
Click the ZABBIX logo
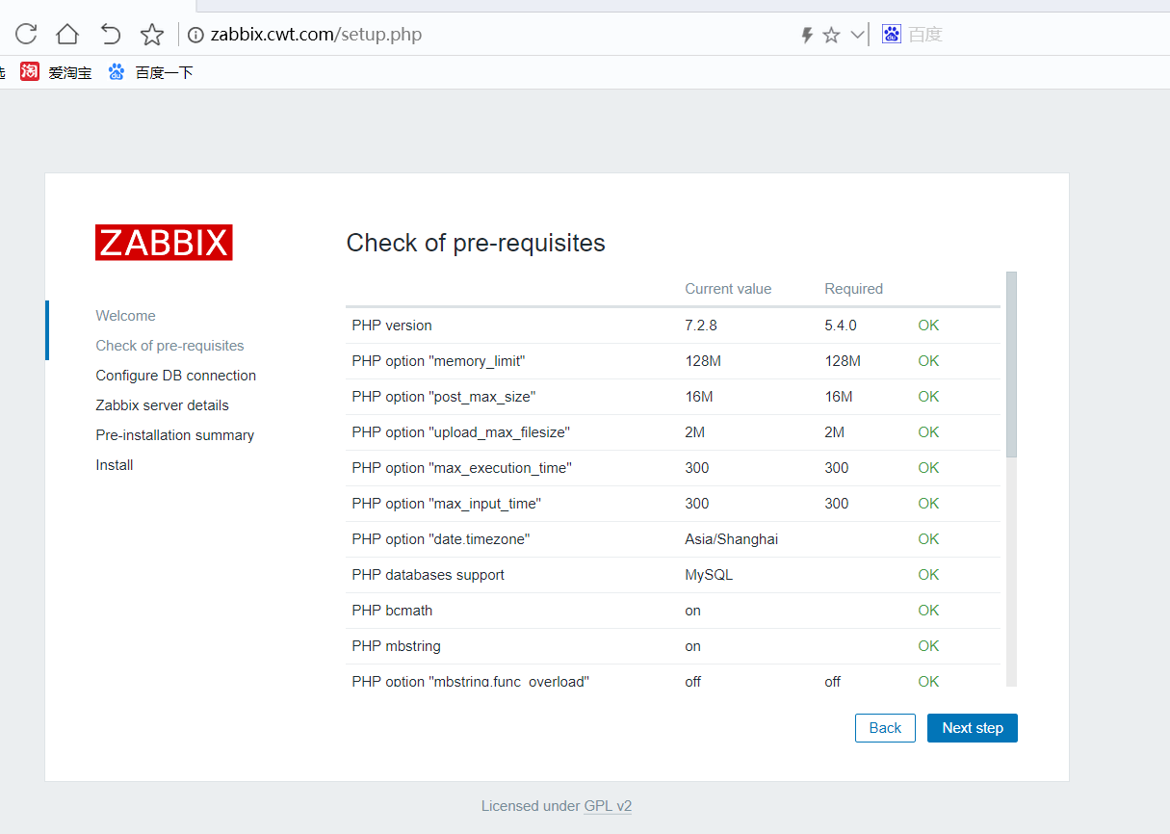164,243
